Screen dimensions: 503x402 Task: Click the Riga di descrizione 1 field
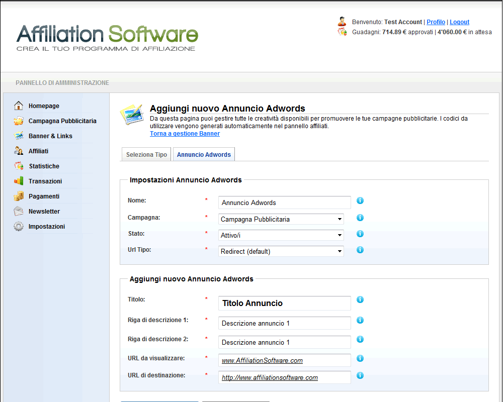coord(284,323)
